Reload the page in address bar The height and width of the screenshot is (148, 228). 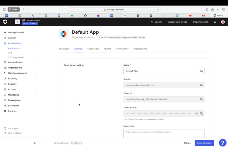(158, 10)
